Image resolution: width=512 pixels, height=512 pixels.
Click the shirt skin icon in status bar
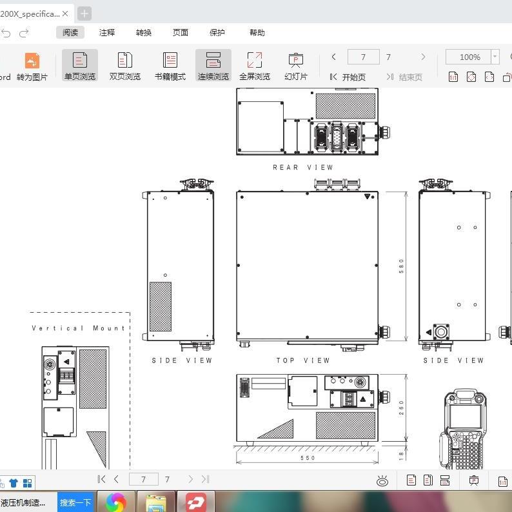click(x=14, y=483)
